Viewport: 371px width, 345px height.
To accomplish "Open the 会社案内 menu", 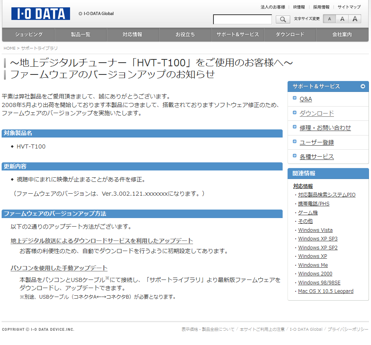I will (x=342, y=35).
